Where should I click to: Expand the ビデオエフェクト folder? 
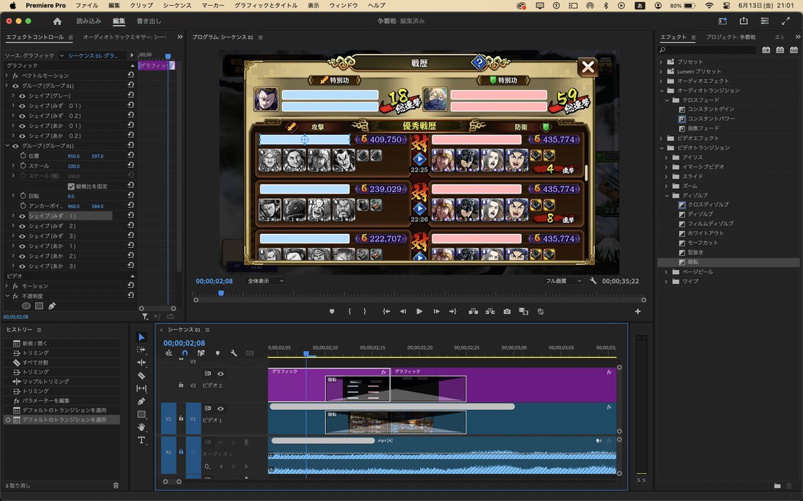(x=661, y=138)
